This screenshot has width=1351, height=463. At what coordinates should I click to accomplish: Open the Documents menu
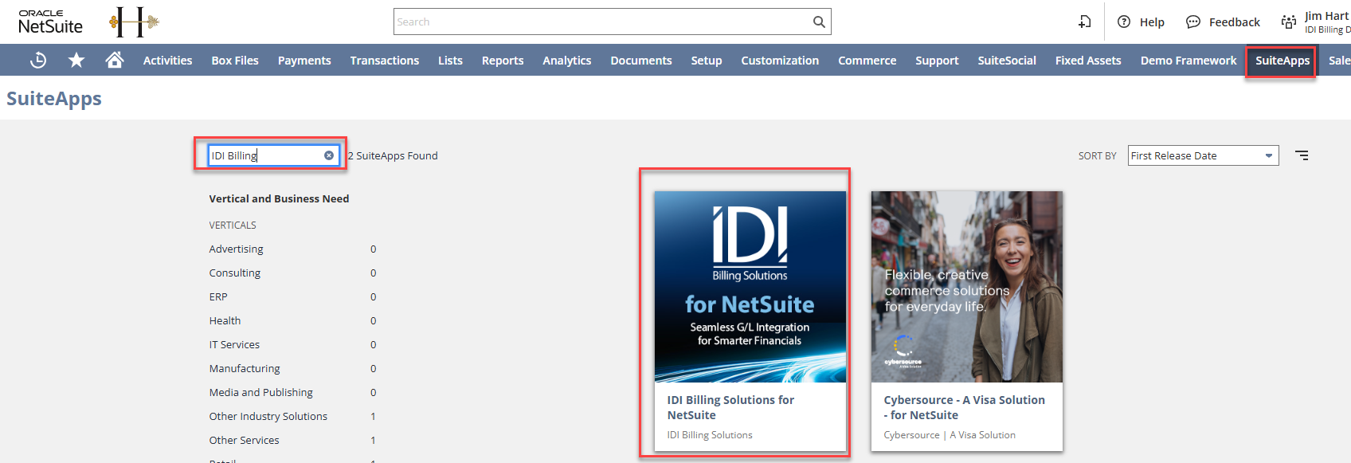tap(641, 61)
